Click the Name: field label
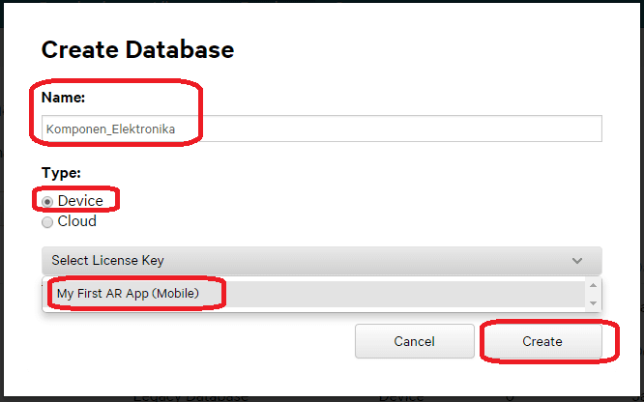Viewport: 644px width, 402px height. pyautogui.click(x=64, y=98)
